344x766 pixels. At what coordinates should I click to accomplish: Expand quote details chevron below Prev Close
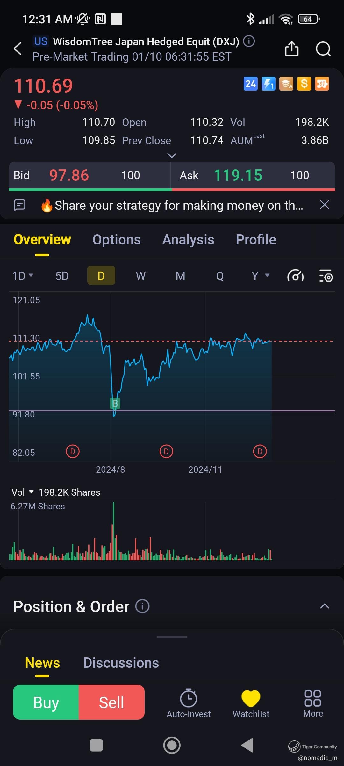tap(172, 155)
